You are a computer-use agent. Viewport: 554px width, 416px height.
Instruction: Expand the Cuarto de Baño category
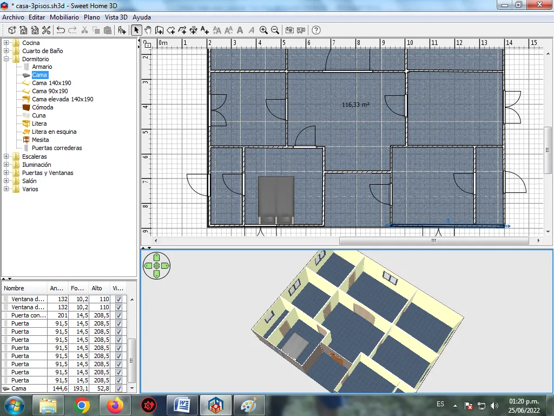[x=6, y=51]
